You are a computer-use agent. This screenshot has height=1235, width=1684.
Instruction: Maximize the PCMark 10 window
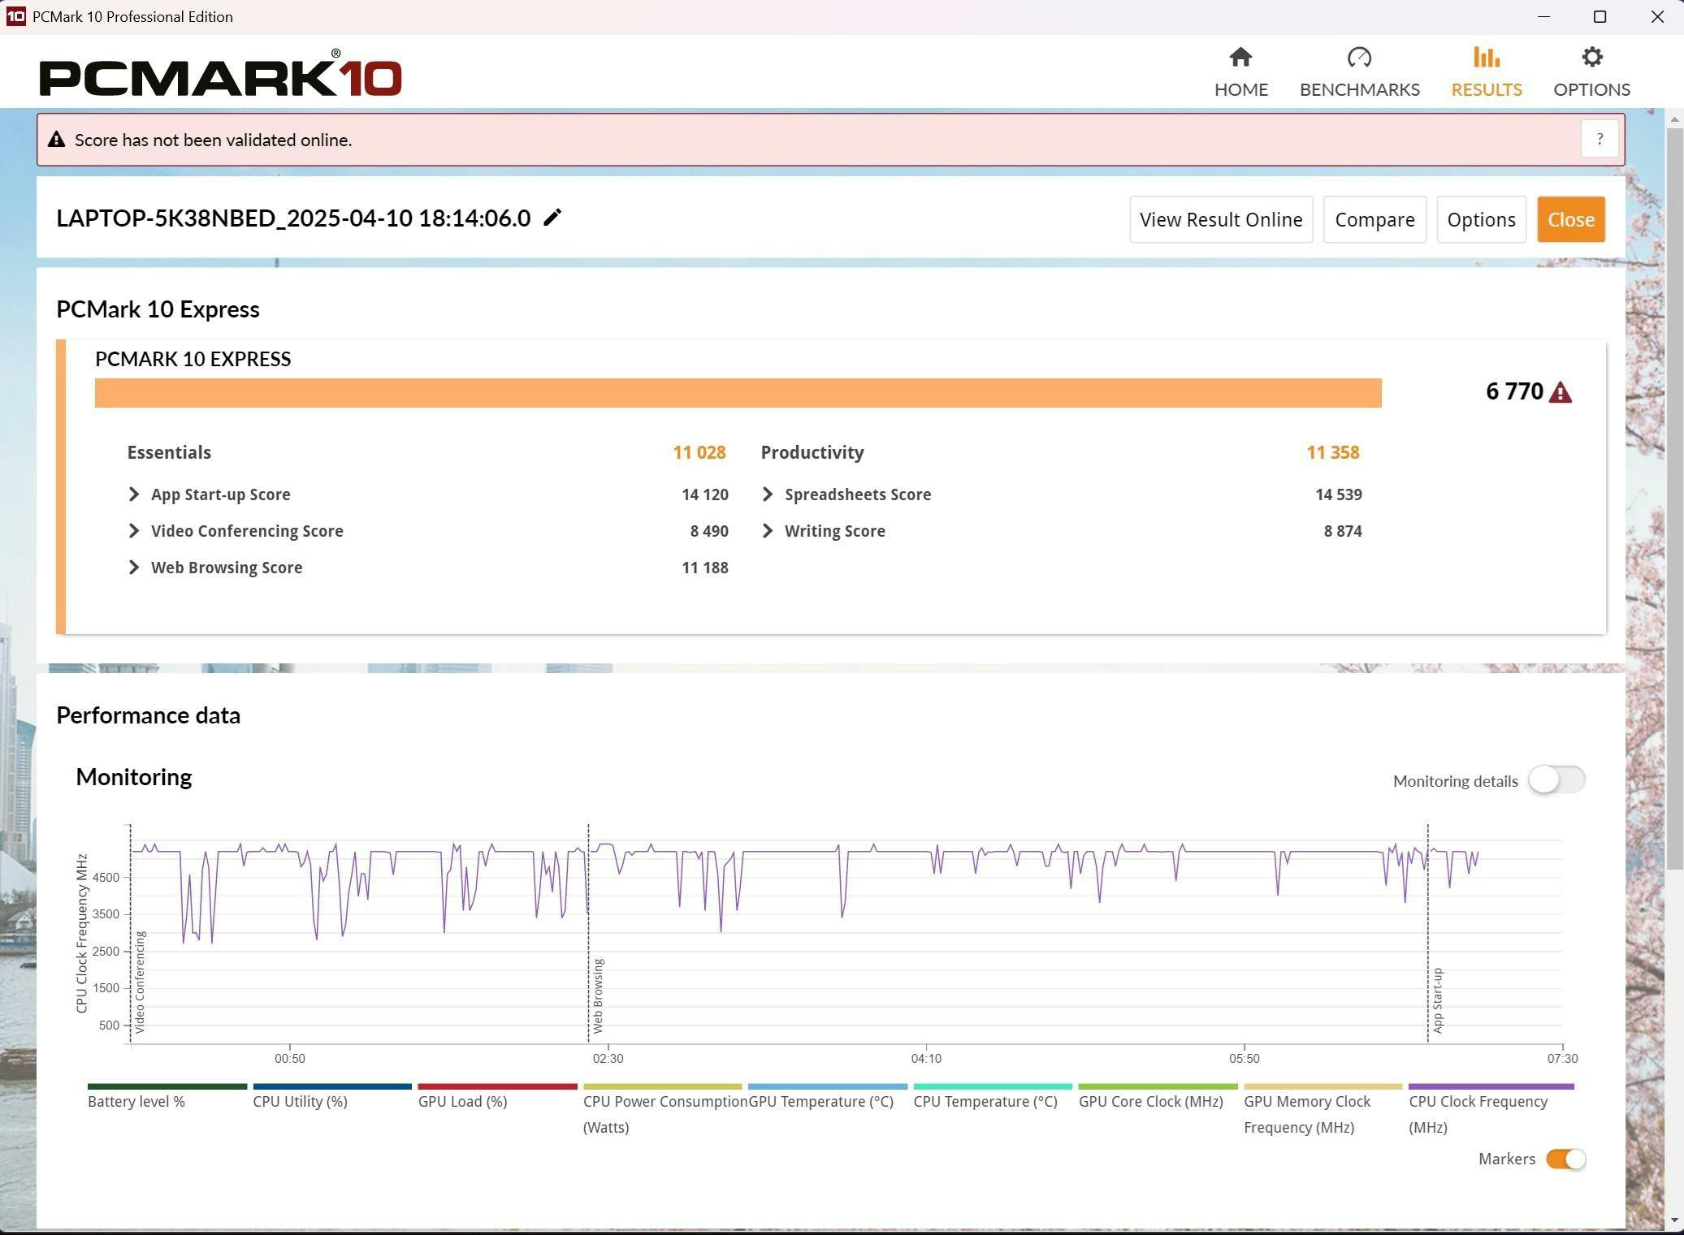(x=1600, y=16)
